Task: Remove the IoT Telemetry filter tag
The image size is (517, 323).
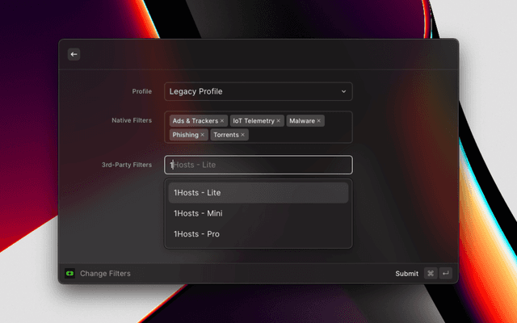Action: 279,120
